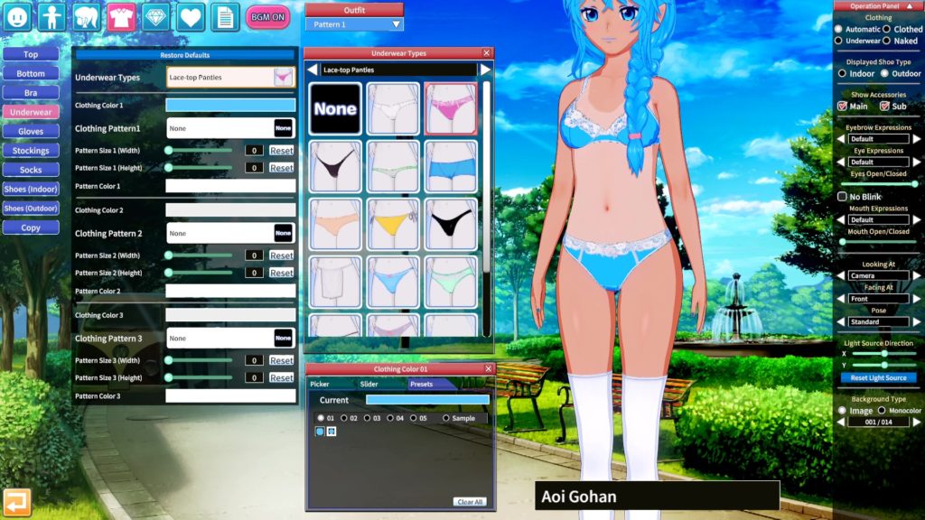
Task: Select the clothing shirt category icon
Action: (121, 17)
